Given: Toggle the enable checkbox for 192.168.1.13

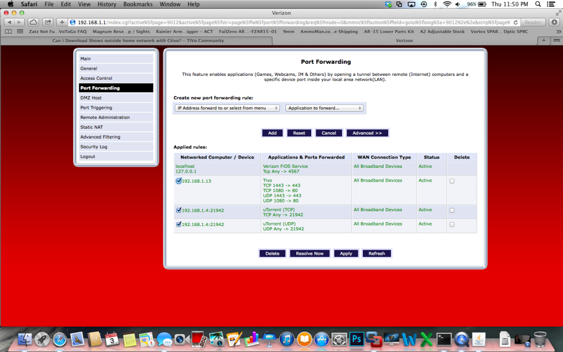Looking at the screenshot, I should coord(179,181).
